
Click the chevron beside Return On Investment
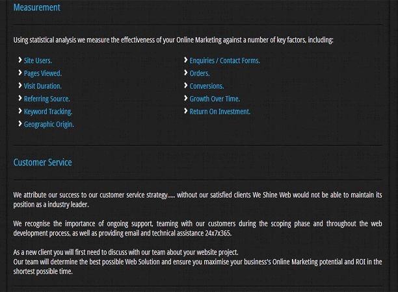(x=186, y=111)
